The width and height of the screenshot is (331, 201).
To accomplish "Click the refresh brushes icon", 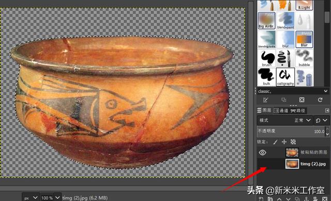I will (320, 100).
